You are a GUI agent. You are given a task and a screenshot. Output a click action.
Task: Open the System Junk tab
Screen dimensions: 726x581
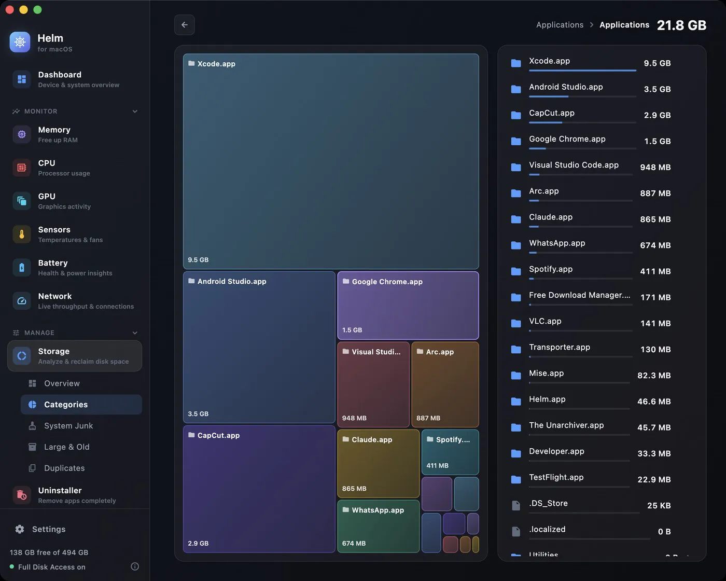click(x=81, y=426)
